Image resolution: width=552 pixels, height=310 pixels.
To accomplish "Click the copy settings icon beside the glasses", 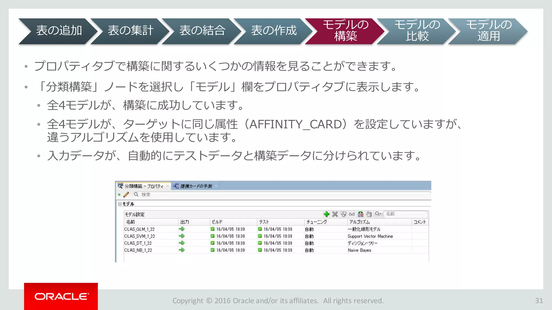I will [343, 214].
